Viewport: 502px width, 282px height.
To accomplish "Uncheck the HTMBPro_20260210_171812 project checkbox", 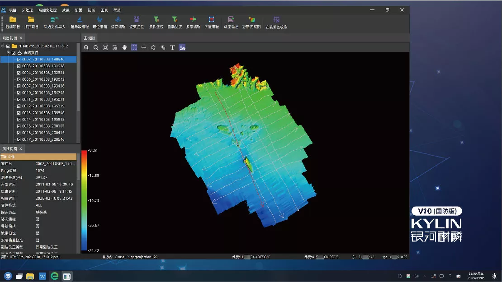I will tap(8, 46).
